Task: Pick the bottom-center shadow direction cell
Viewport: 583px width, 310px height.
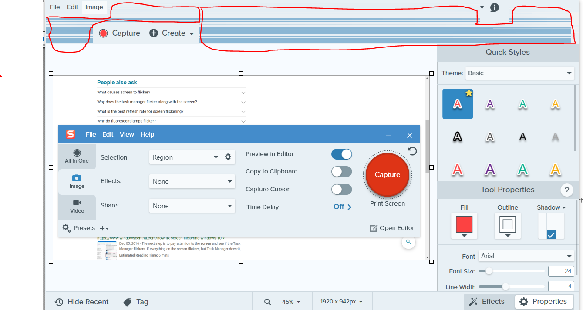Action: [x=551, y=235]
